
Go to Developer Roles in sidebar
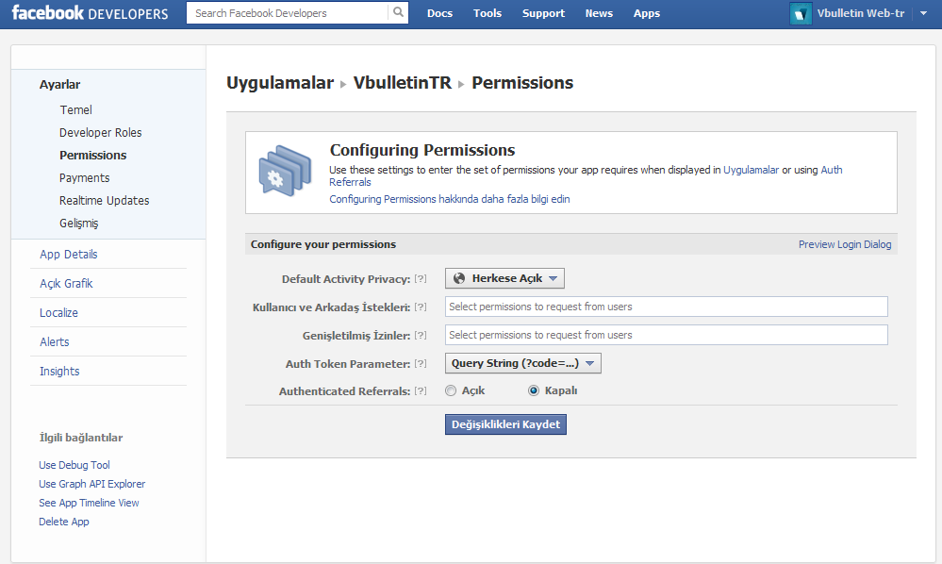100,133
